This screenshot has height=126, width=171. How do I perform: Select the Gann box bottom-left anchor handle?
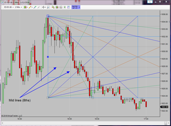[x=48, y=98]
